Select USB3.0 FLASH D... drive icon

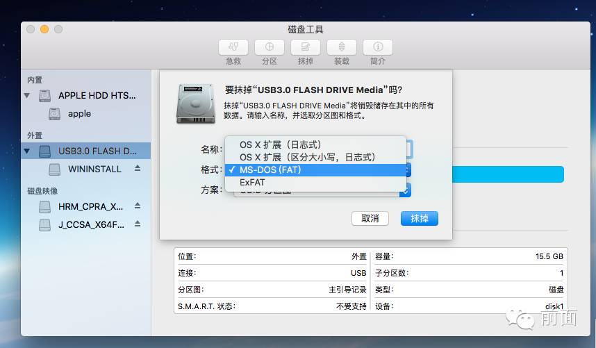coord(45,151)
